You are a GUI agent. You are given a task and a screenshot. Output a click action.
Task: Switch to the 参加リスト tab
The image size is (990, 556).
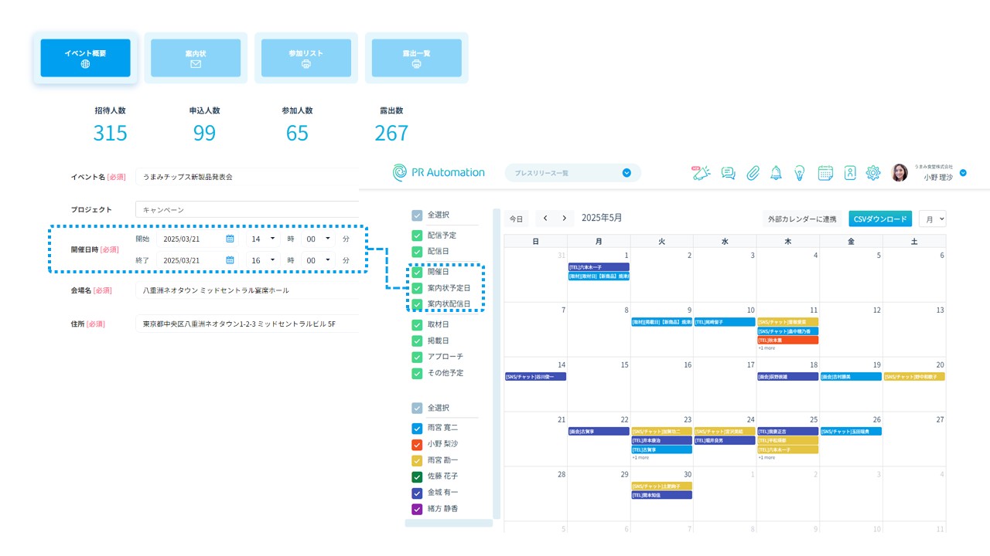[x=306, y=58]
